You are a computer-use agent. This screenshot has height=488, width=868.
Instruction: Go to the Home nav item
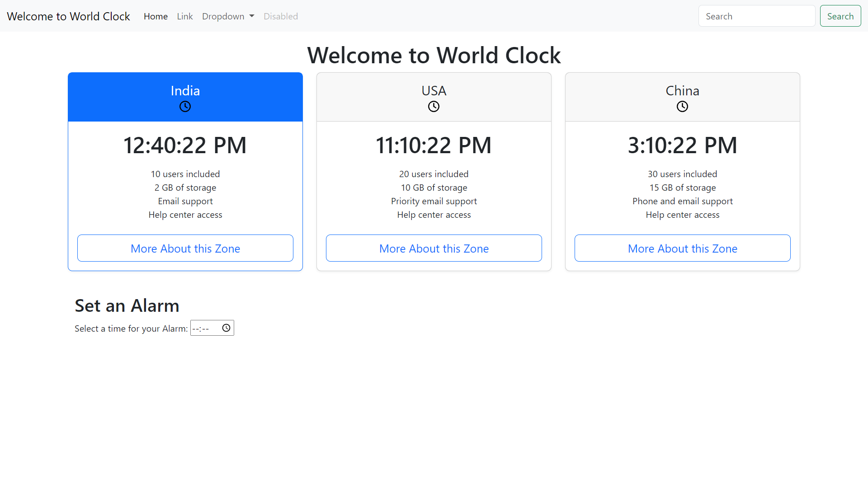(x=156, y=16)
